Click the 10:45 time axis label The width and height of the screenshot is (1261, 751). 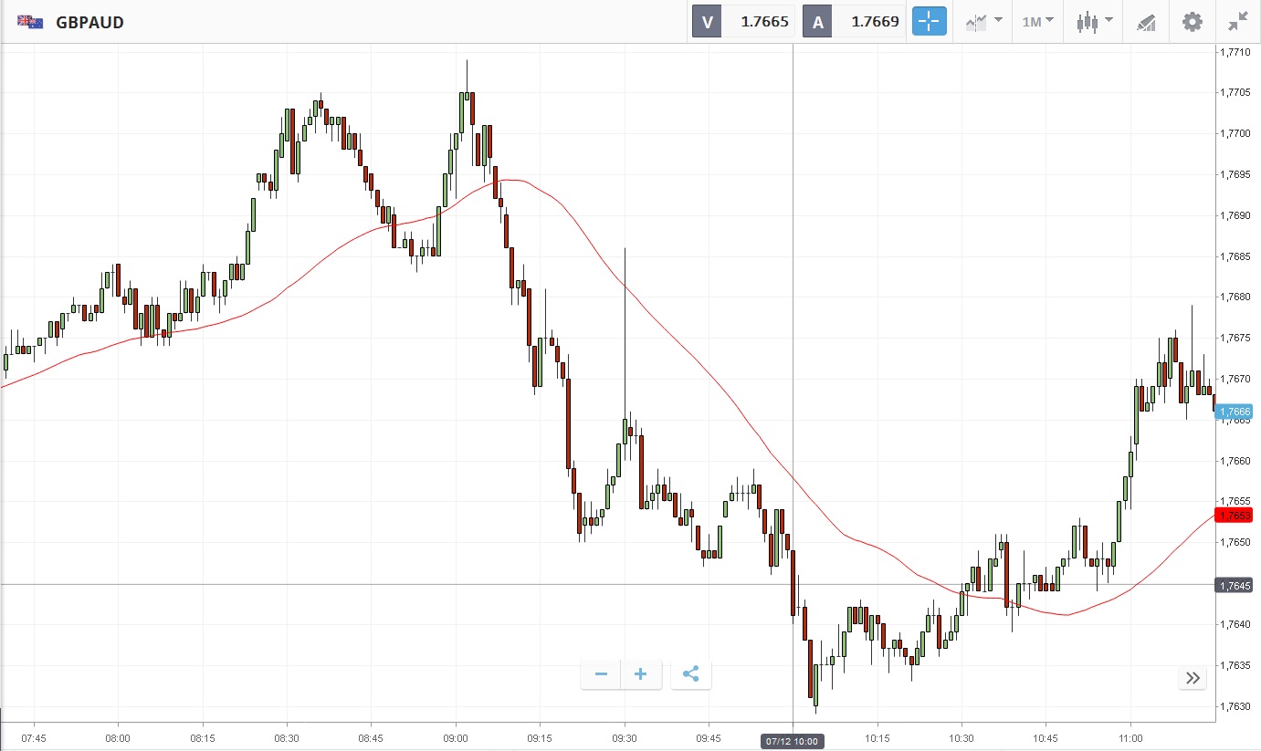coord(1046,739)
